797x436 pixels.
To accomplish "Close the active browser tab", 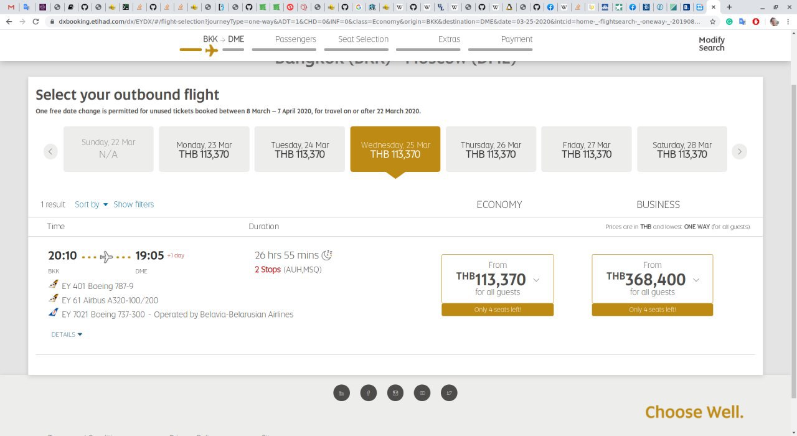I will 713,7.
